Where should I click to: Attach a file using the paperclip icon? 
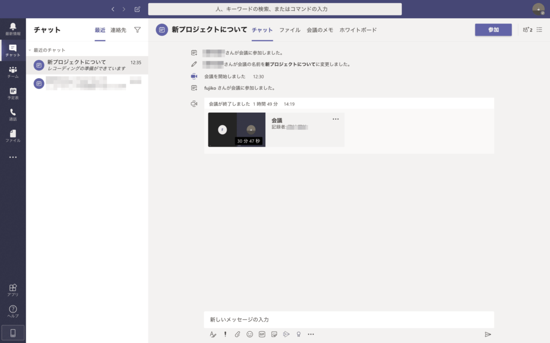tap(237, 334)
